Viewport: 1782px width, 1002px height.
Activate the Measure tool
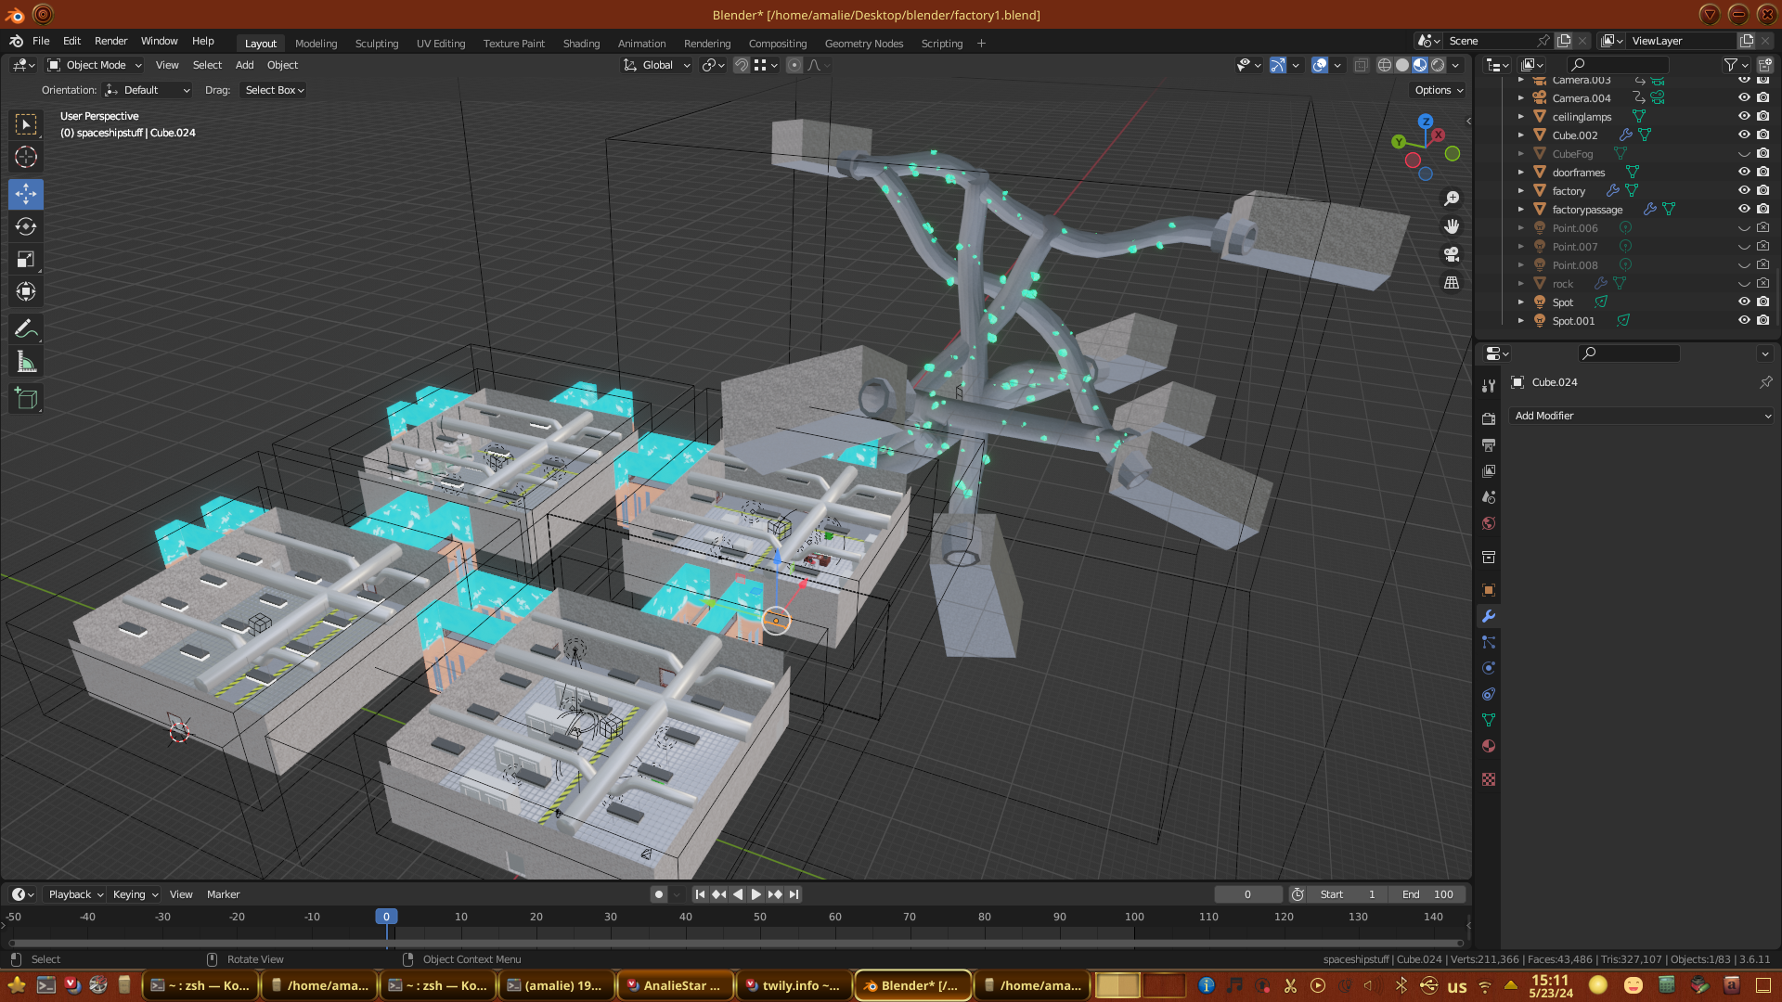pyautogui.click(x=26, y=363)
